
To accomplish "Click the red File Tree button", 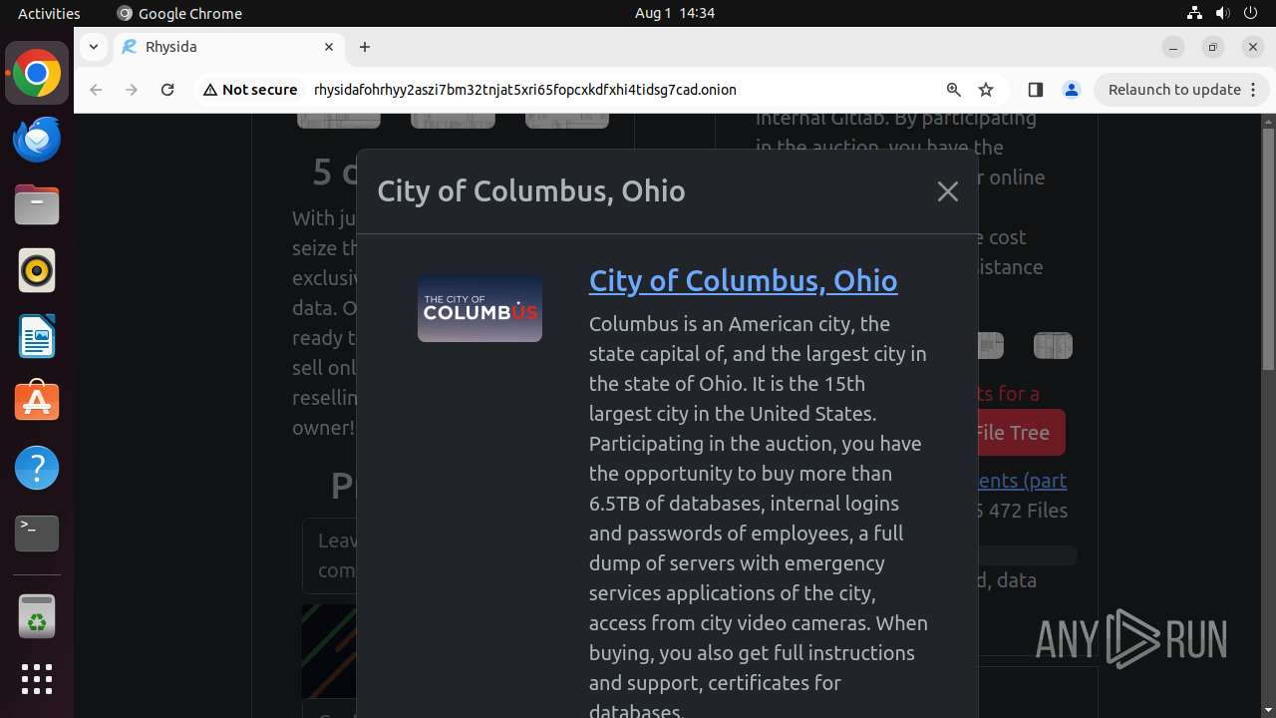I will pos(1015,433).
